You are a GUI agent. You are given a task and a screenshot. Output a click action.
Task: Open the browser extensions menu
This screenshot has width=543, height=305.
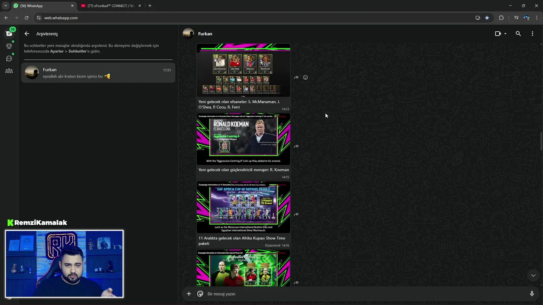click(501, 18)
